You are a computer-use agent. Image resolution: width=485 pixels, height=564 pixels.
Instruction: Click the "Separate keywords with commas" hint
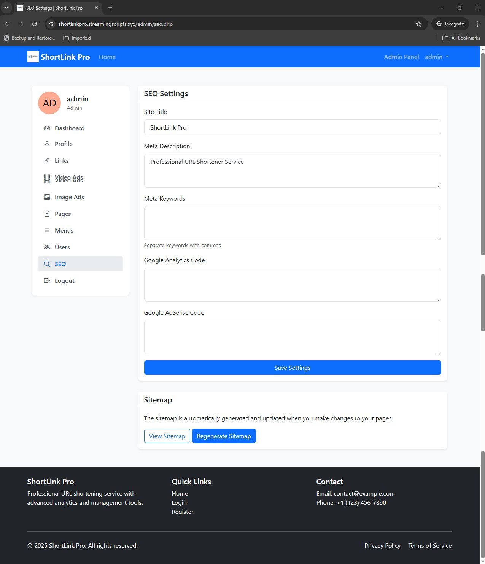pos(182,245)
